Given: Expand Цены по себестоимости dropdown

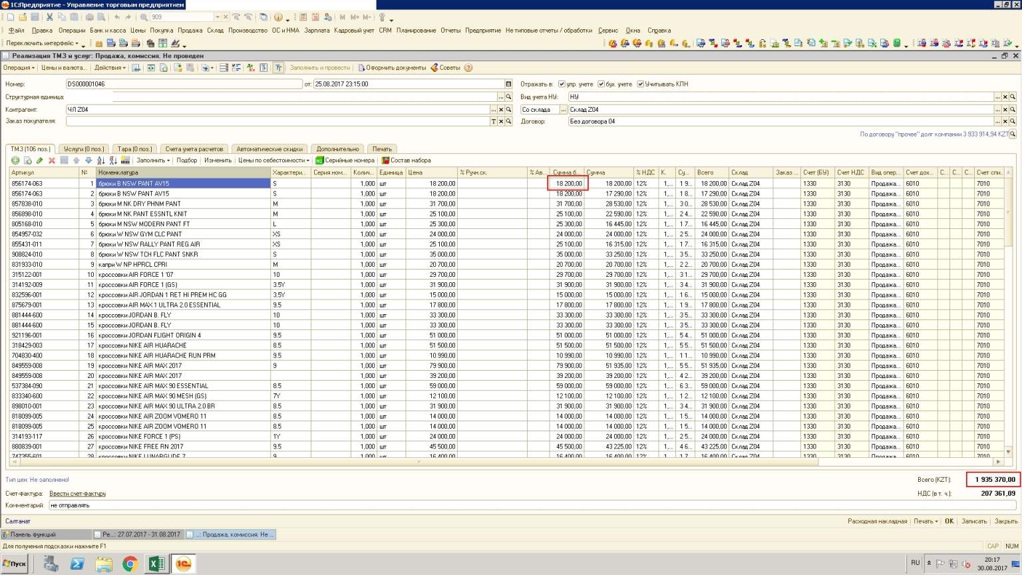Looking at the screenshot, I should pyautogui.click(x=273, y=160).
